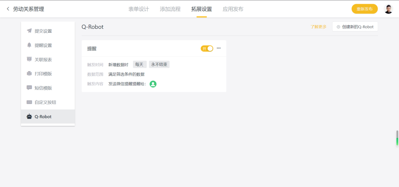The image size is (399, 187).
Task: Click the 触发时间 label
Action: click(95, 65)
